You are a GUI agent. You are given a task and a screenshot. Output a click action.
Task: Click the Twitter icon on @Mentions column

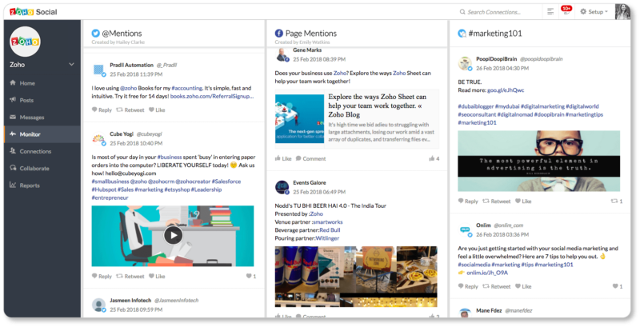coord(96,33)
